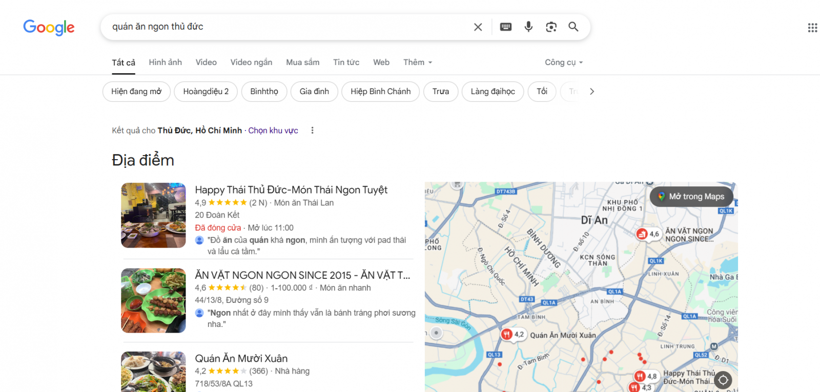Click the Địa điểm section heading
Image resolution: width=820 pixels, height=392 pixels.
[x=143, y=160]
